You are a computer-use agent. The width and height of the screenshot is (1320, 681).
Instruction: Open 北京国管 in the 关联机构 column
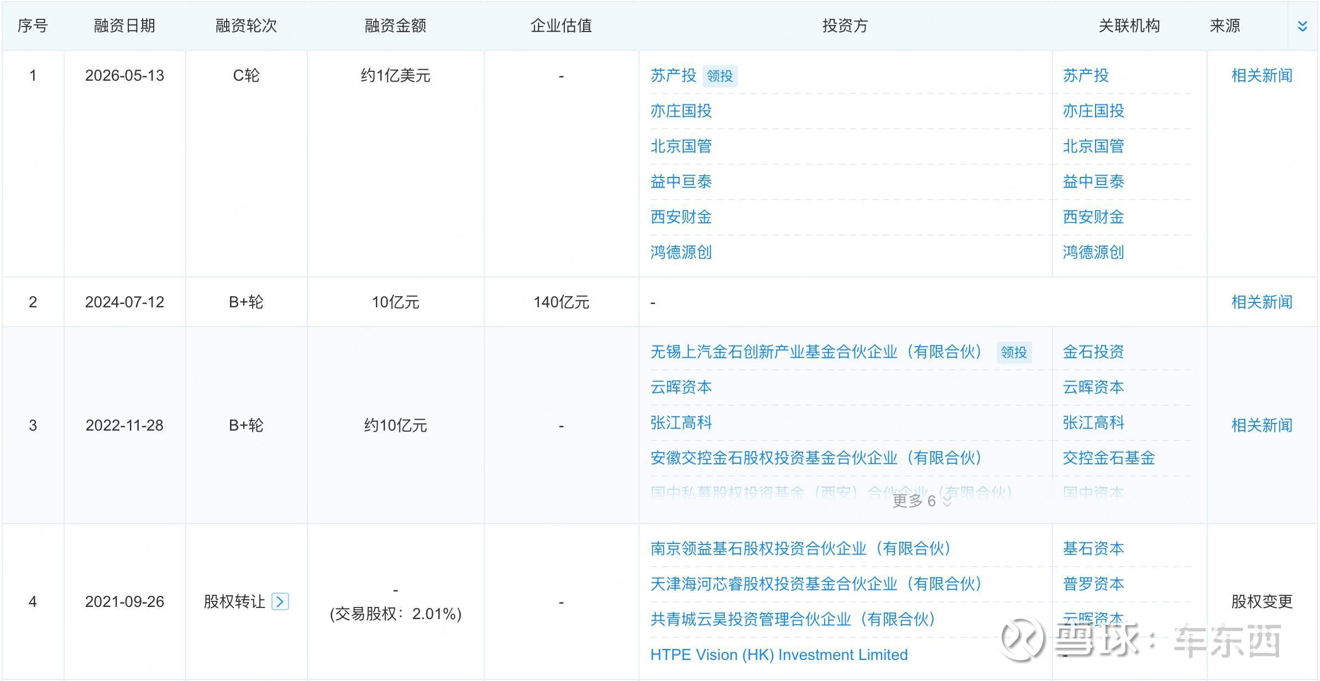tap(1093, 146)
